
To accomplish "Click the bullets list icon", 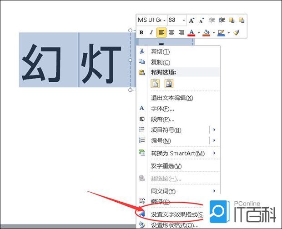I will coord(142,129).
